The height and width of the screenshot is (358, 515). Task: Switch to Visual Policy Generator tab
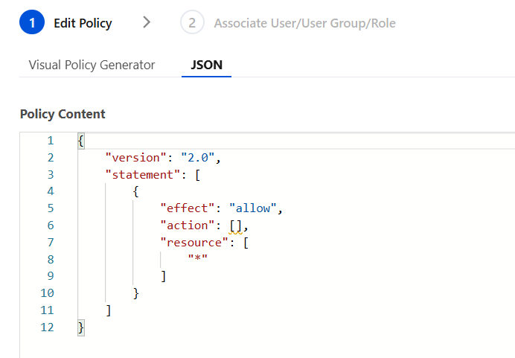92,65
